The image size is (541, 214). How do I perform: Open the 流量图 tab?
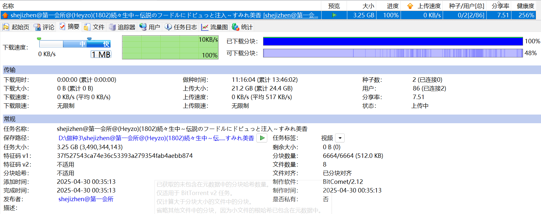(214, 27)
